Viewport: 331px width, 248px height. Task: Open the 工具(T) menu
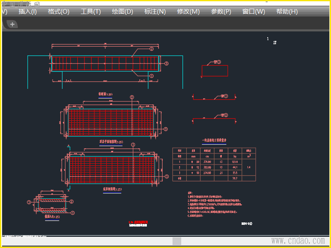click(x=91, y=12)
